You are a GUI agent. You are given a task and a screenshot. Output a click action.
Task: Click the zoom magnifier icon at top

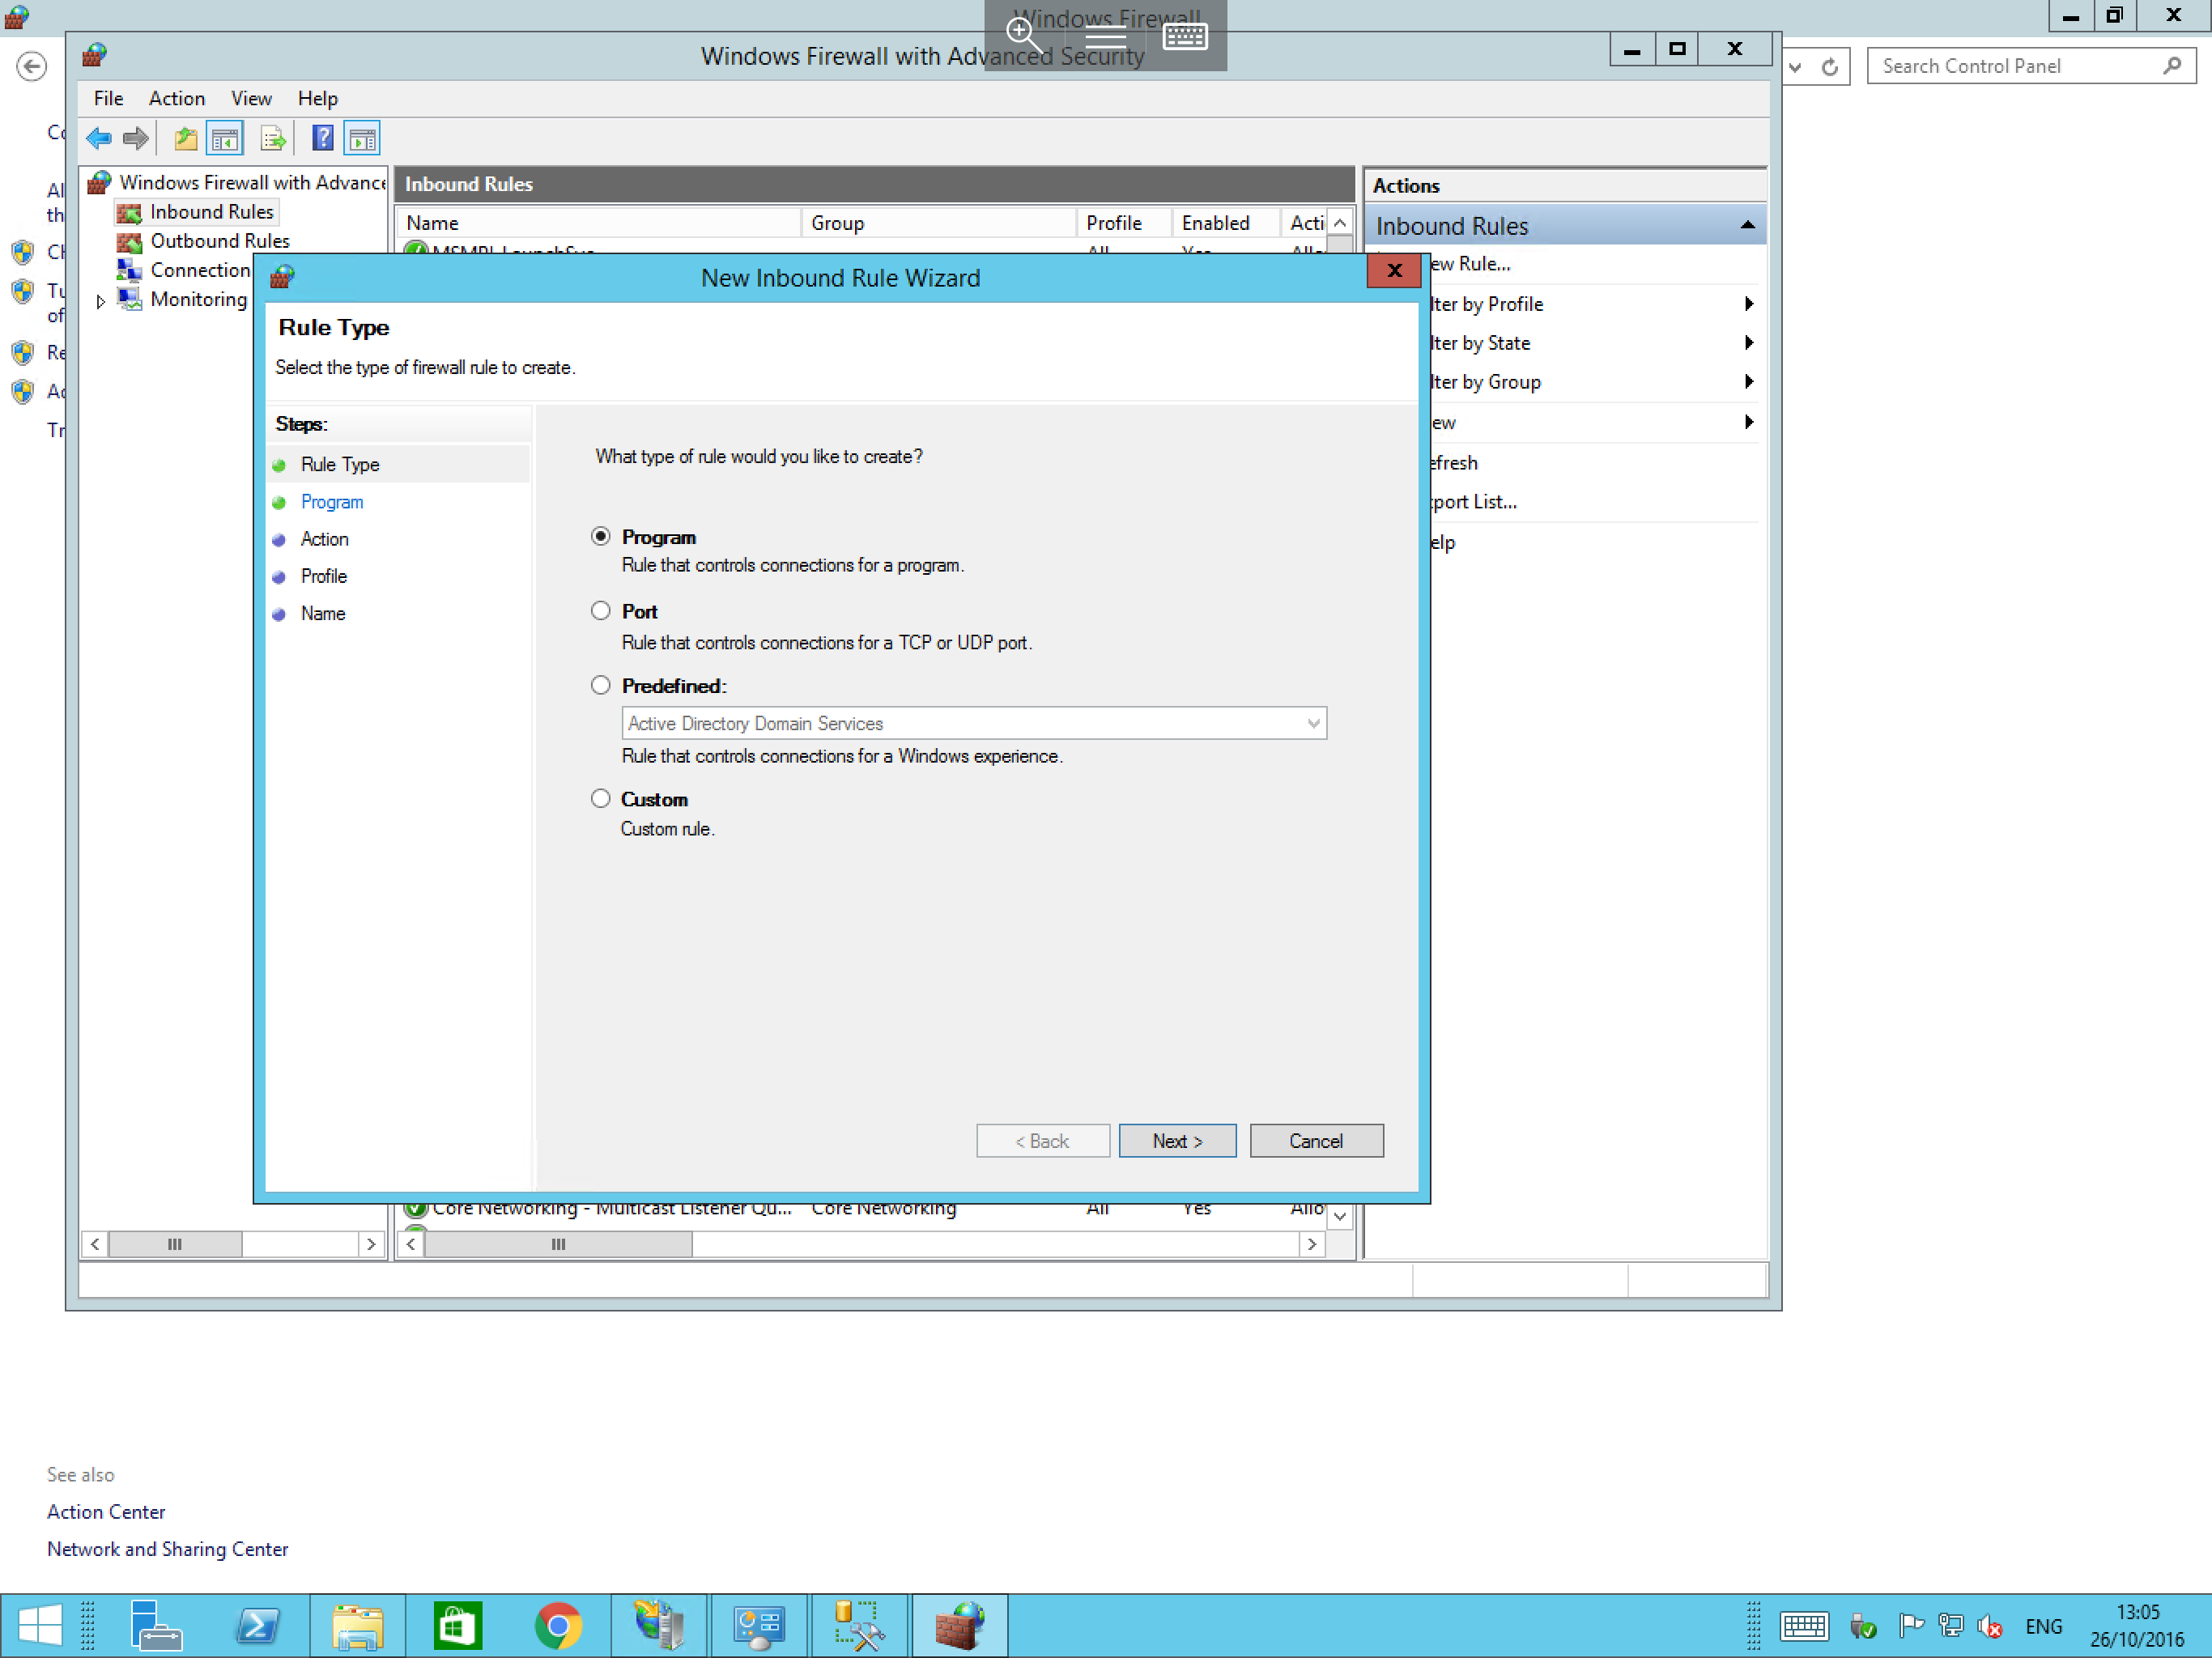click(1023, 35)
